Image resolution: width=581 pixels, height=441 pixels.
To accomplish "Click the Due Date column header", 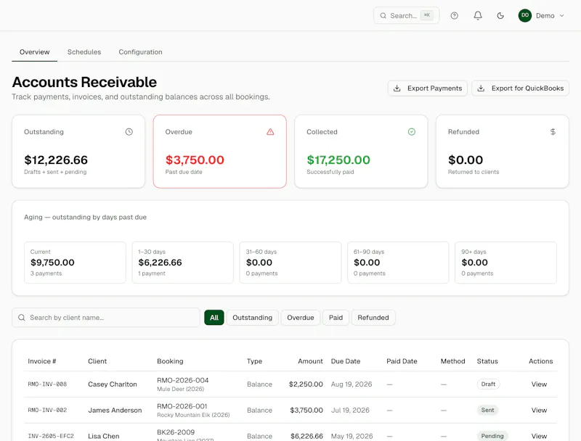I will click(346, 361).
